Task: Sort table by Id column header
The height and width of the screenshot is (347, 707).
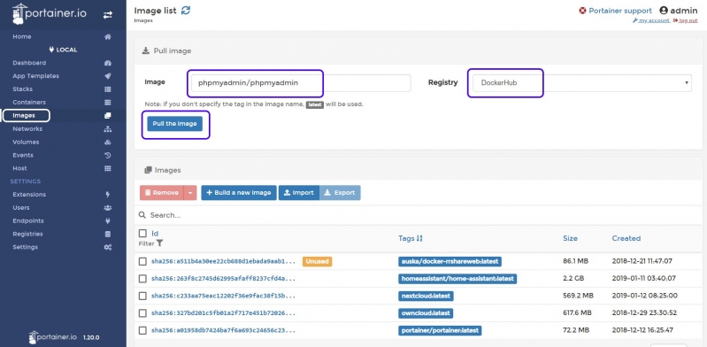Action: coord(155,234)
